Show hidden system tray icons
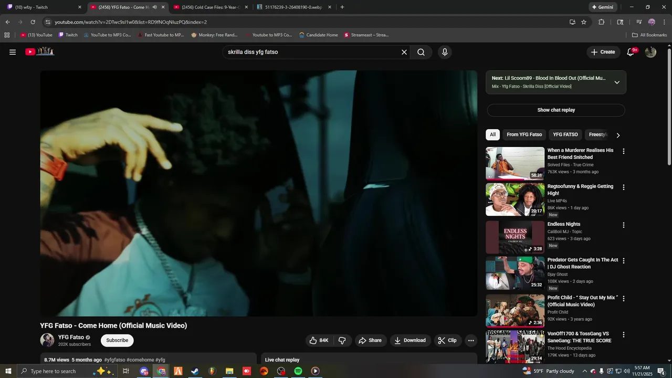Image resolution: width=672 pixels, height=378 pixels. 585,371
